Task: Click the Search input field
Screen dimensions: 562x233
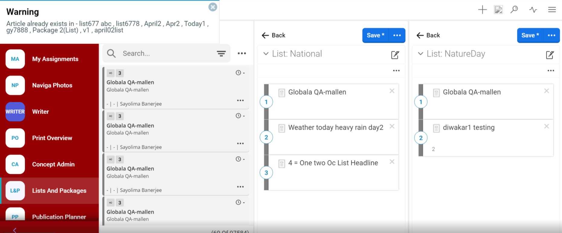Action: 166,54
